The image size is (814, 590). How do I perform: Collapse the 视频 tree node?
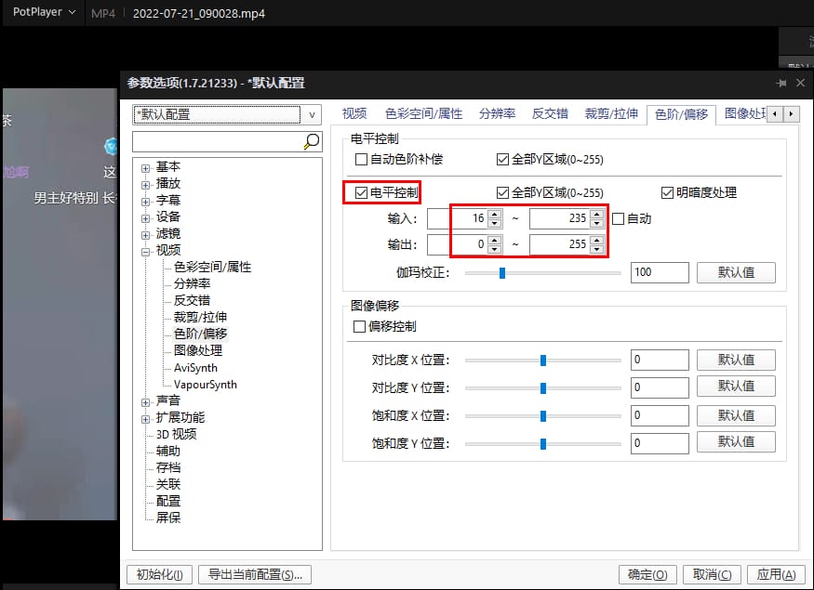(146, 251)
